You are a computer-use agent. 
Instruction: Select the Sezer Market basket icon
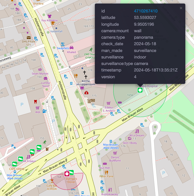40,69
